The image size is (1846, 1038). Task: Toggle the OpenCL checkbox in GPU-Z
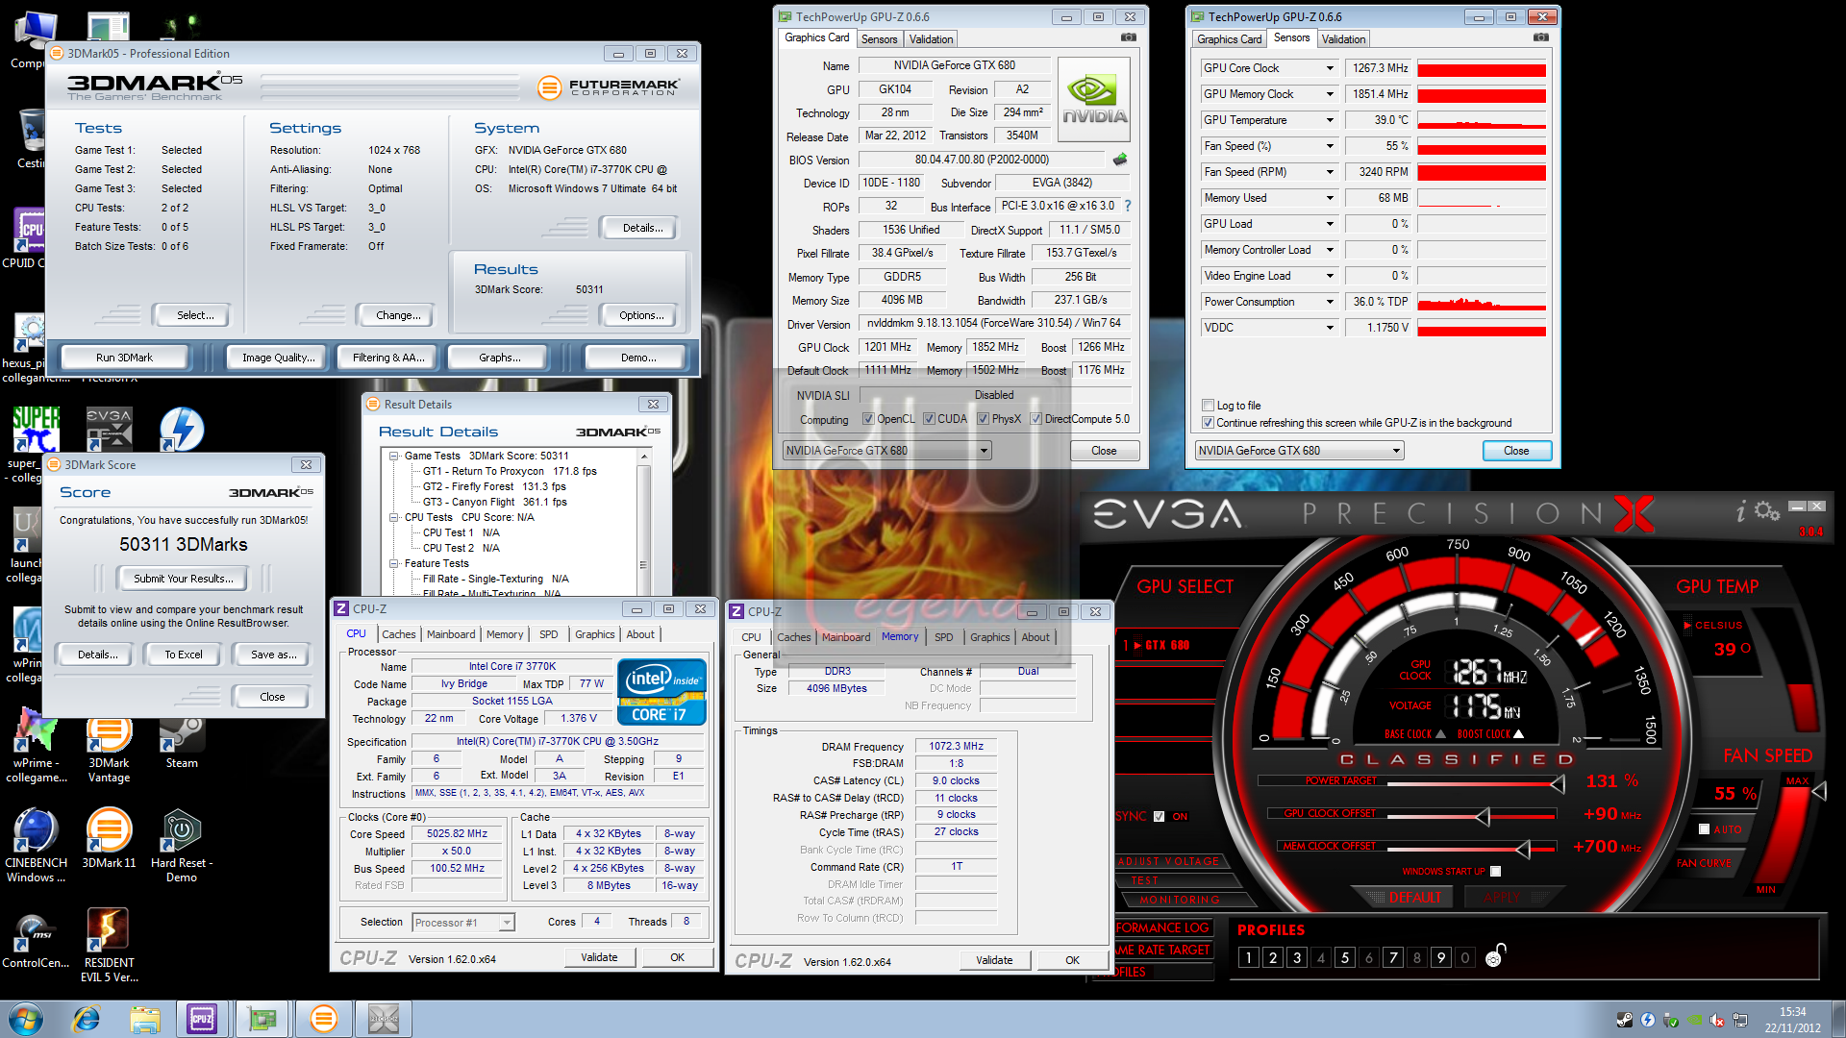(x=868, y=419)
